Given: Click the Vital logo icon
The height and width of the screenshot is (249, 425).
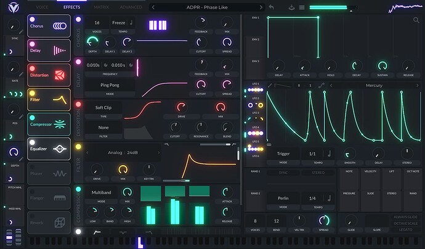Looking at the screenshot, I should [x=14, y=7].
